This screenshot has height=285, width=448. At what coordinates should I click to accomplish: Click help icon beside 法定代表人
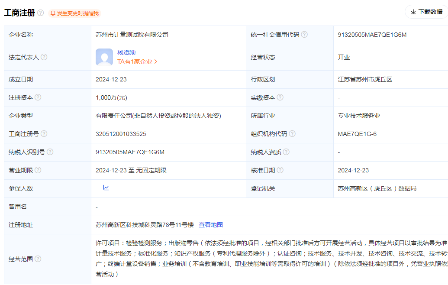pos(44,57)
